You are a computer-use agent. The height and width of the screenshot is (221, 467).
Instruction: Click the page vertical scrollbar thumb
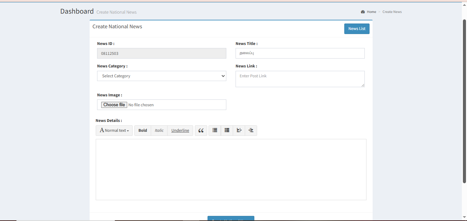pyautogui.click(x=464, y=101)
